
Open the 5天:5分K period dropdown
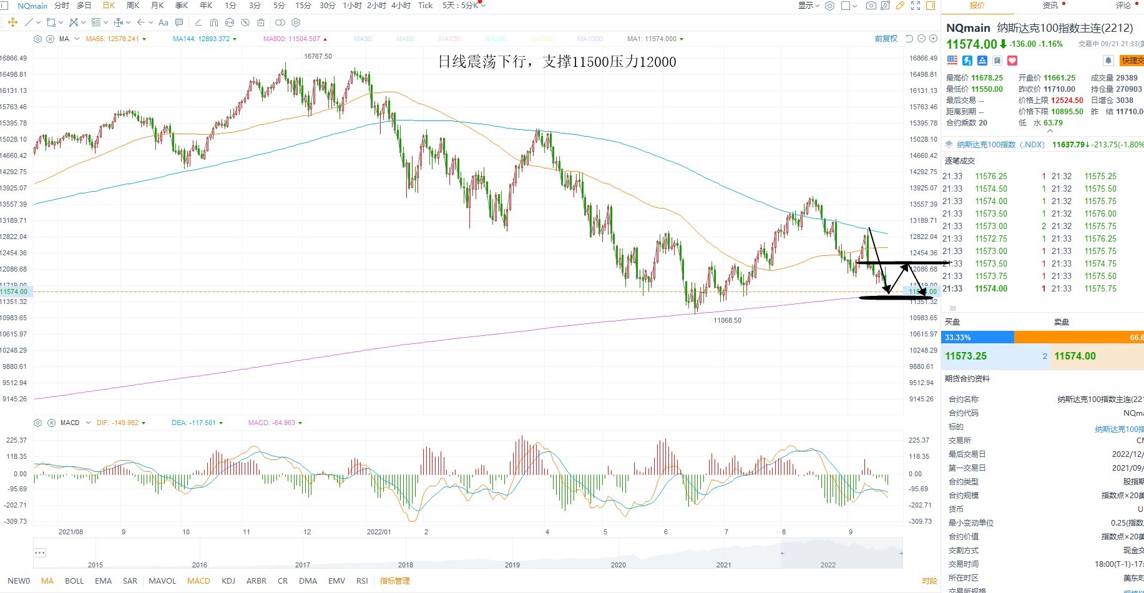(x=464, y=6)
